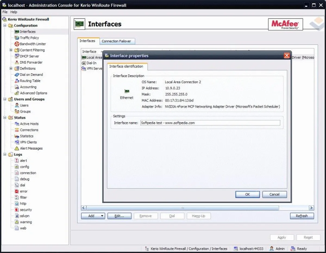Open the connection log

tap(28, 173)
